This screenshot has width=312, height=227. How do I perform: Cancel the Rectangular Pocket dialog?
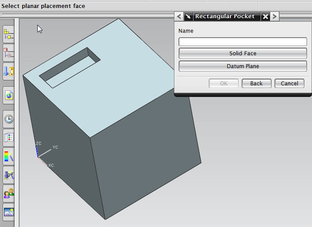pyautogui.click(x=289, y=83)
